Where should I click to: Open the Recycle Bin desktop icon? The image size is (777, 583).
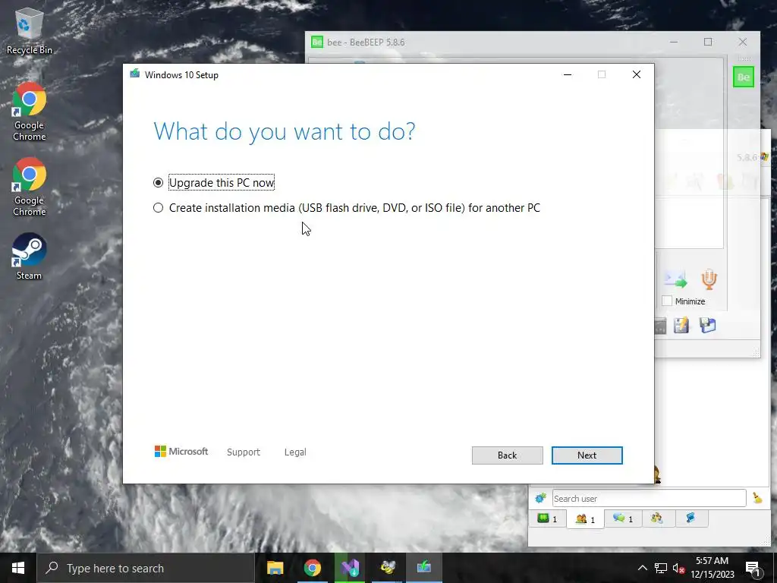pyautogui.click(x=30, y=30)
